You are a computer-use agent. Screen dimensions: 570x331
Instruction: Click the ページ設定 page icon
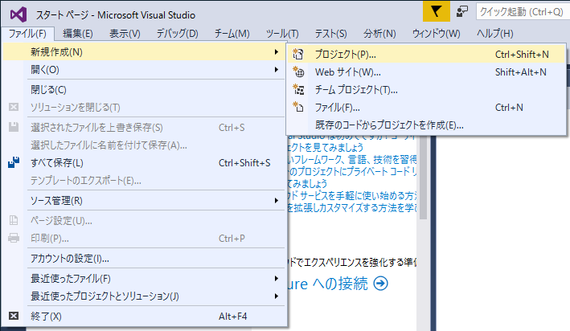coord(14,220)
